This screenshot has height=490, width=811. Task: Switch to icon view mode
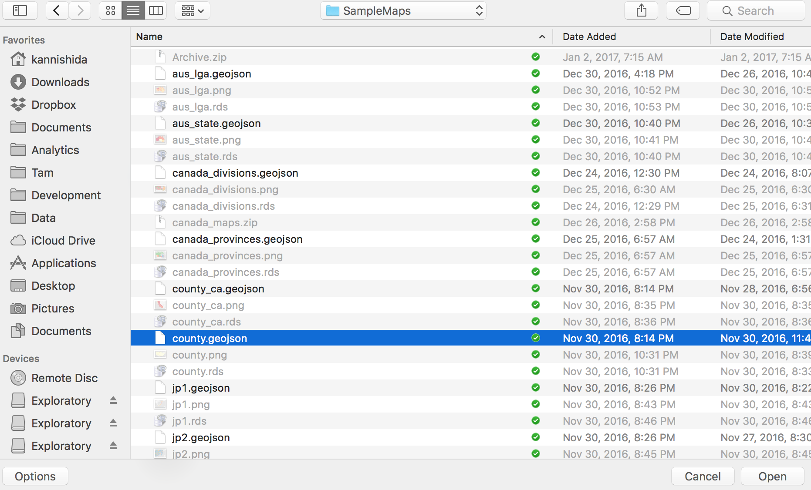pyautogui.click(x=110, y=10)
